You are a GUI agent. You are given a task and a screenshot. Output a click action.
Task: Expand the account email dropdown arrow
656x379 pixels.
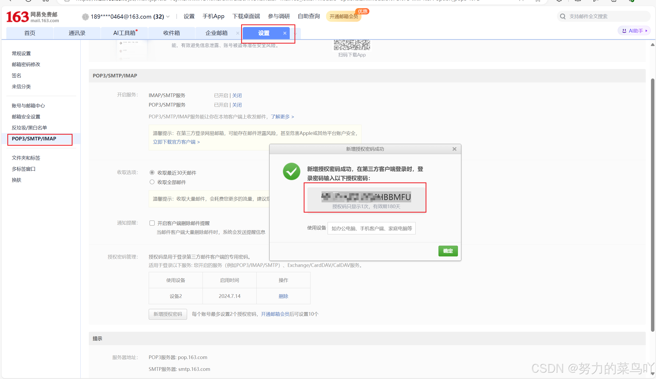pos(168,17)
